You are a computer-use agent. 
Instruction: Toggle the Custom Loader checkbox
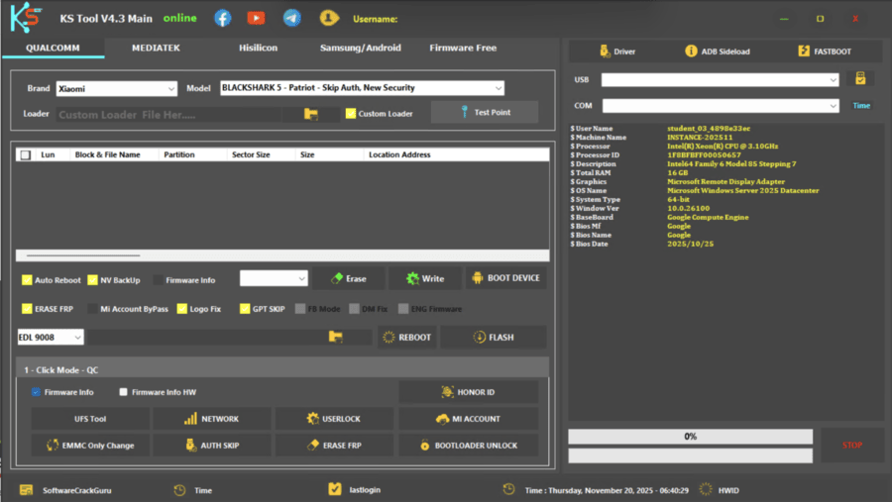(x=351, y=113)
